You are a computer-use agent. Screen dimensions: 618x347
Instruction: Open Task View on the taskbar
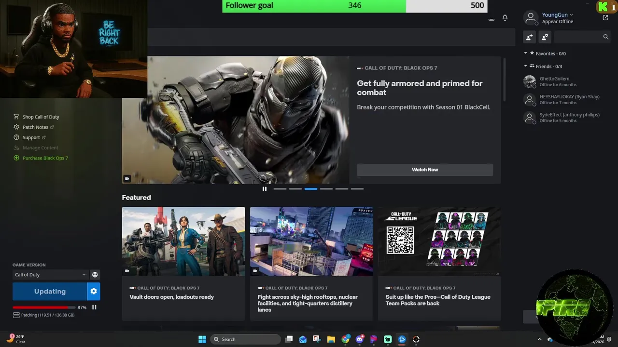(x=289, y=339)
